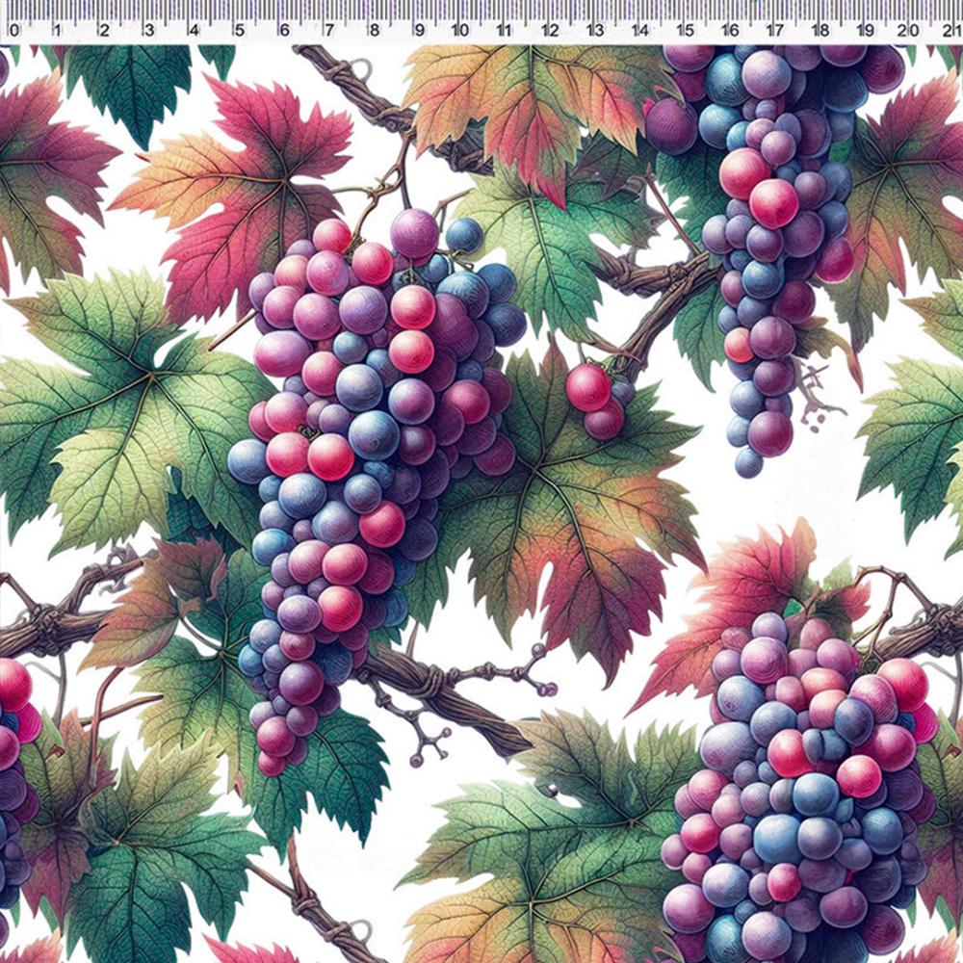Click the large green leaf on the left

coord(106,414)
